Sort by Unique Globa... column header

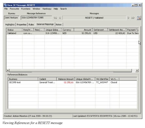click(53, 30)
